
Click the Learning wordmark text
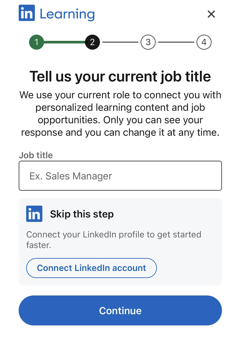click(67, 14)
